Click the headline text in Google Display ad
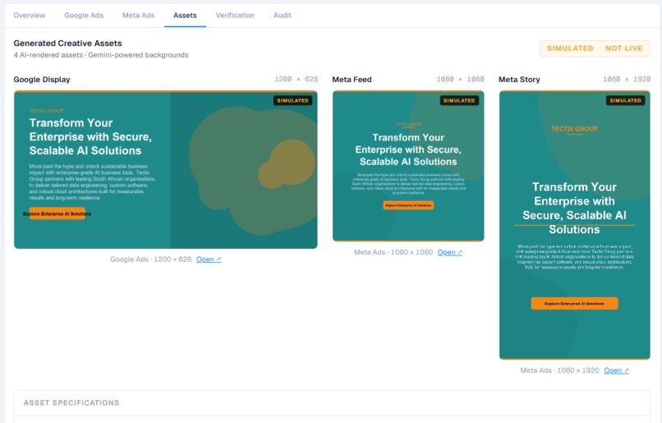The width and height of the screenshot is (662, 423). [90, 137]
